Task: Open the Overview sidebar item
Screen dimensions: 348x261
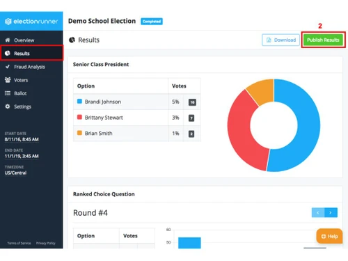Action: (31, 40)
